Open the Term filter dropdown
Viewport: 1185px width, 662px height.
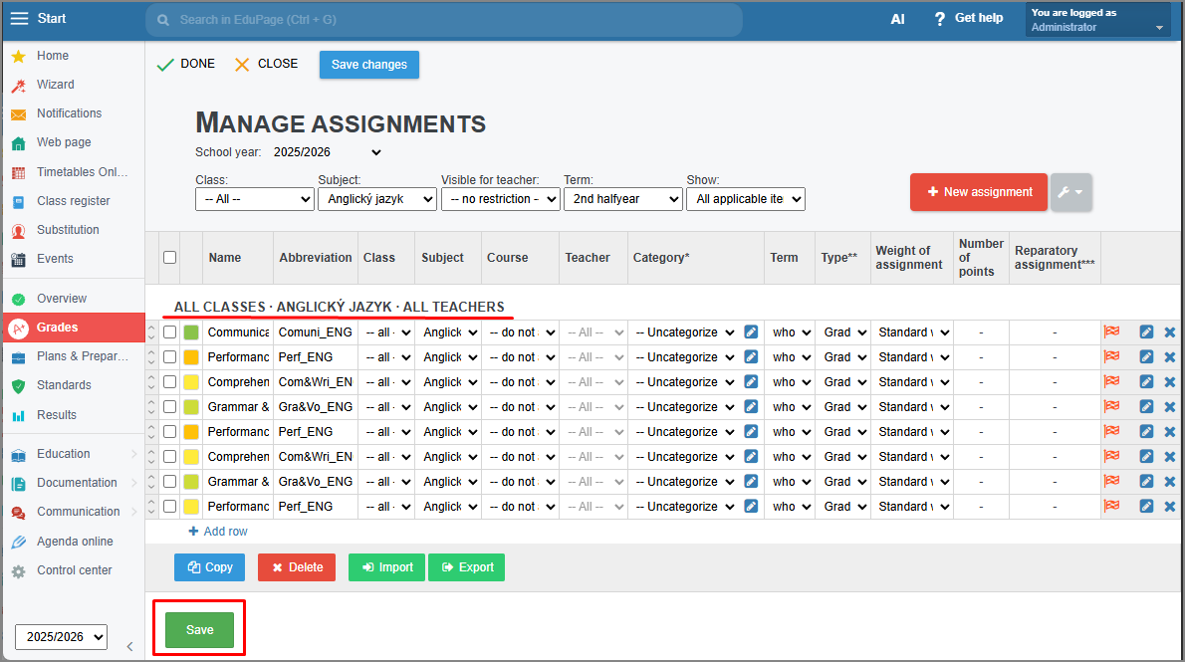tap(622, 199)
